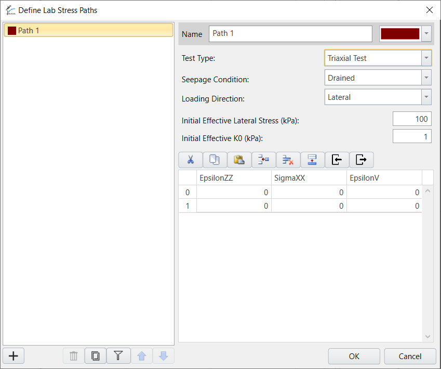Viewport: 441px width, 369px height.
Task: Add a new stress path with the plus icon
Action: pos(13,355)
